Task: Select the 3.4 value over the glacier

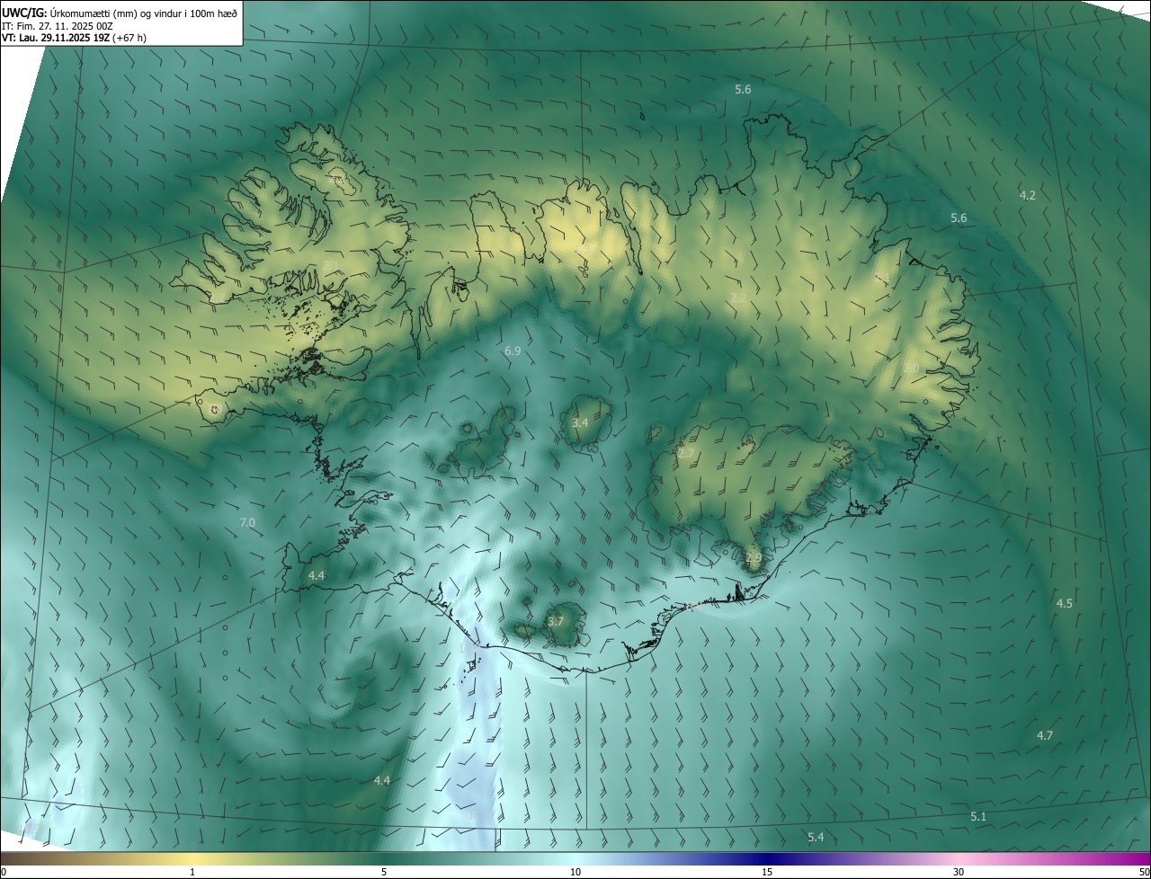Action: 581,422
